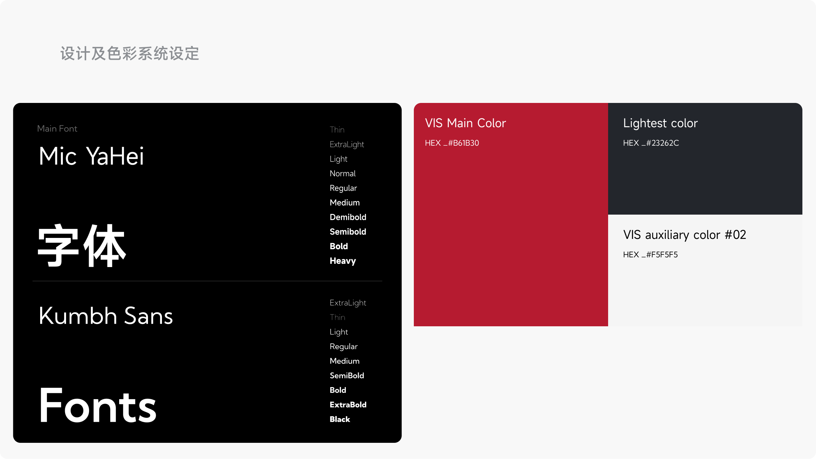
Task: Click the Mic YaHei font name
Action: pyautogui.click(x=91, y=156)
